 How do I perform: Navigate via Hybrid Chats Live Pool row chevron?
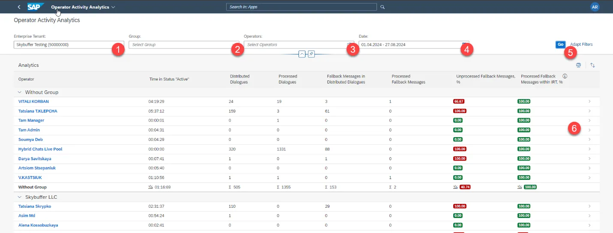coord(589,149)
